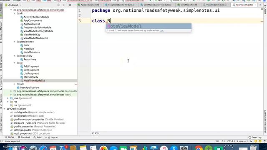Accept NoteViewModel autocomplete suggestion

coord(149,26)
